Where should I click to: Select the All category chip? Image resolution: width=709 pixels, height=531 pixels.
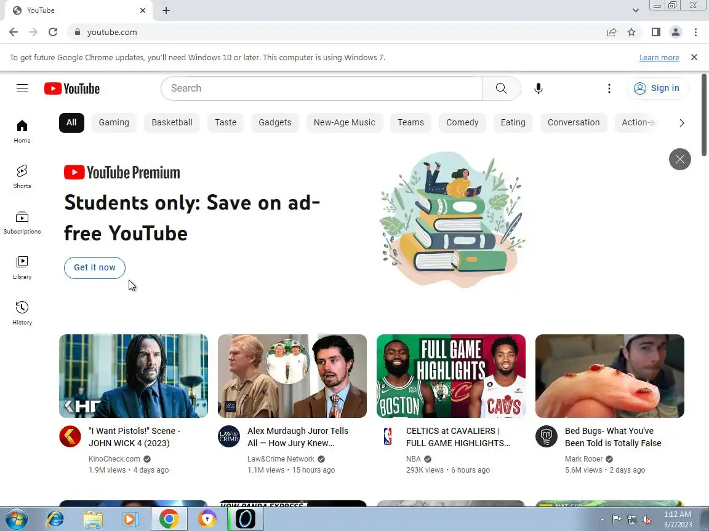pyautogui.click(x=71, y=123)
